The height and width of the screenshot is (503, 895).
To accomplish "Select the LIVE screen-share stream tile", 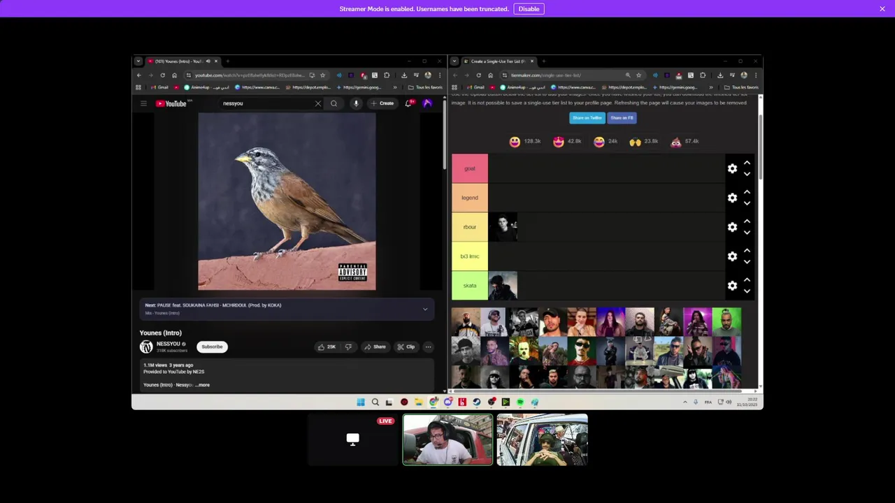I will point(353,439).
